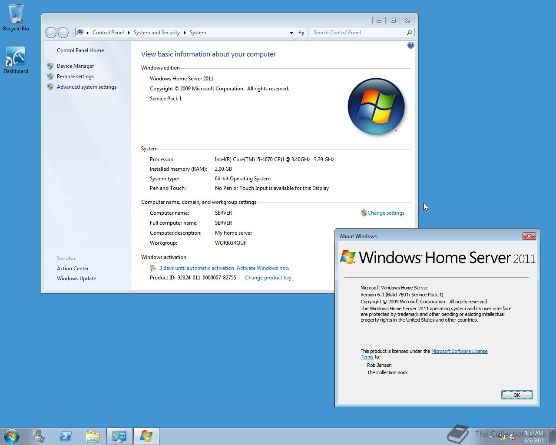The height and width of the screenshot is (445, 556).
Task: Click the WORKGROUP value text
Action: click(x=231, y=243)
